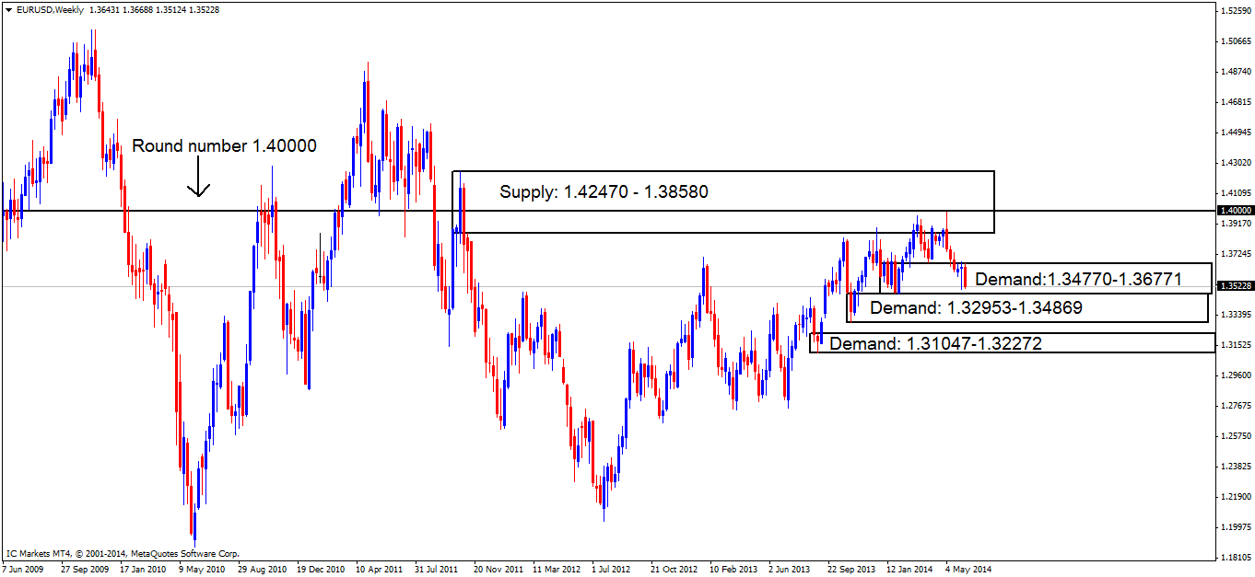Click the small triangle beside EURUSD,Weekly title
Viewport: 1255px width, 577px height.
pyautogui.click(x=7, y=10)
